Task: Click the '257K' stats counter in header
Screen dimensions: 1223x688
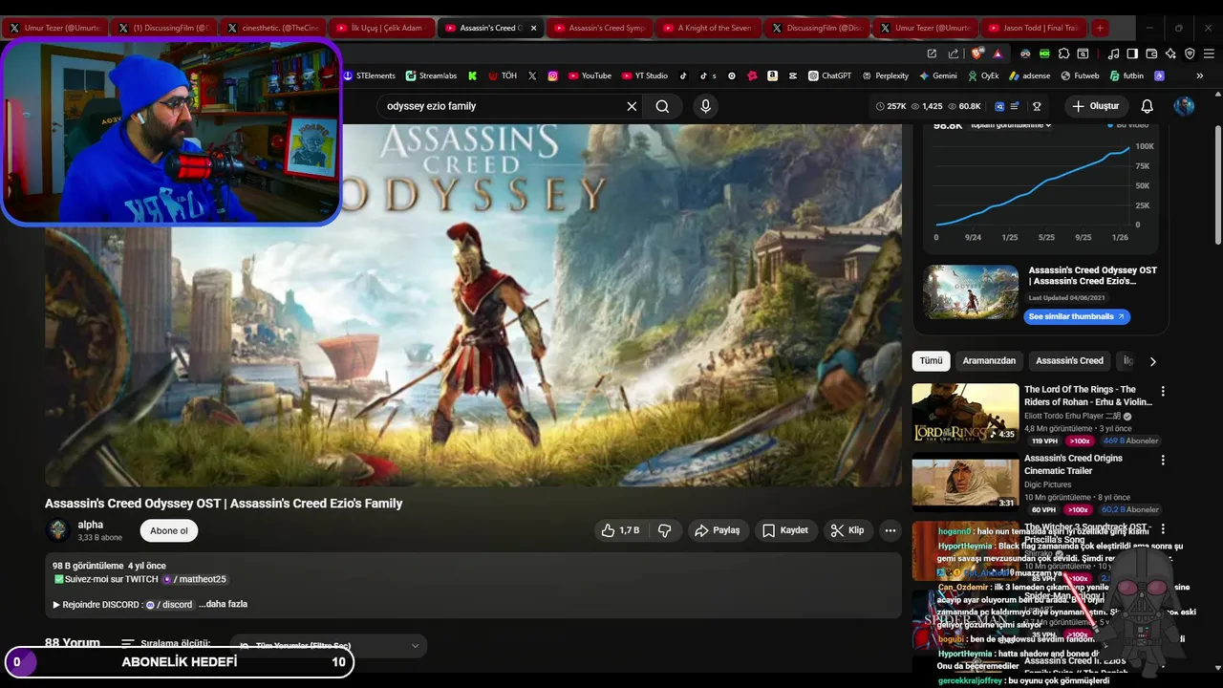Action: tap(890, 106)
